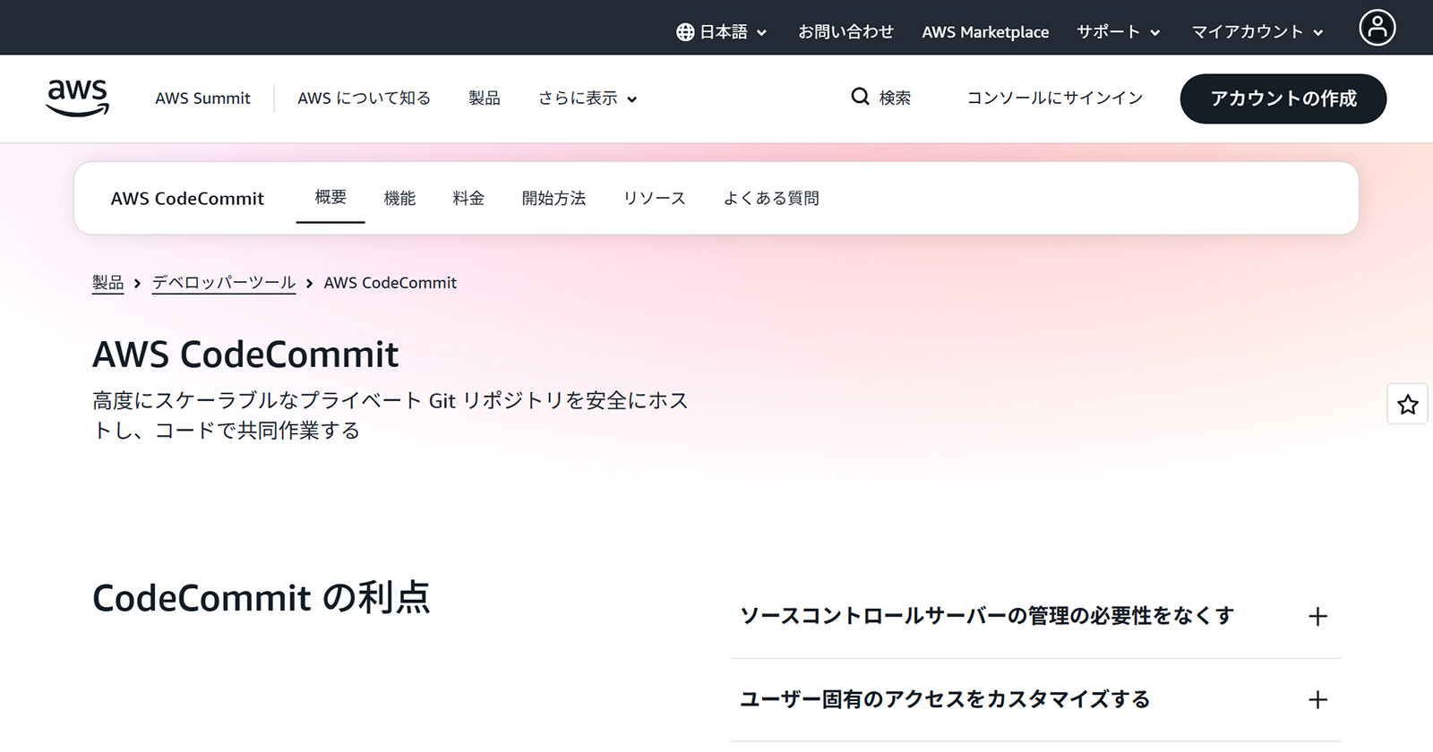Screen dimensions: 1433x752
Task: Select the 概要 tab
Action: tap(330, 197)
